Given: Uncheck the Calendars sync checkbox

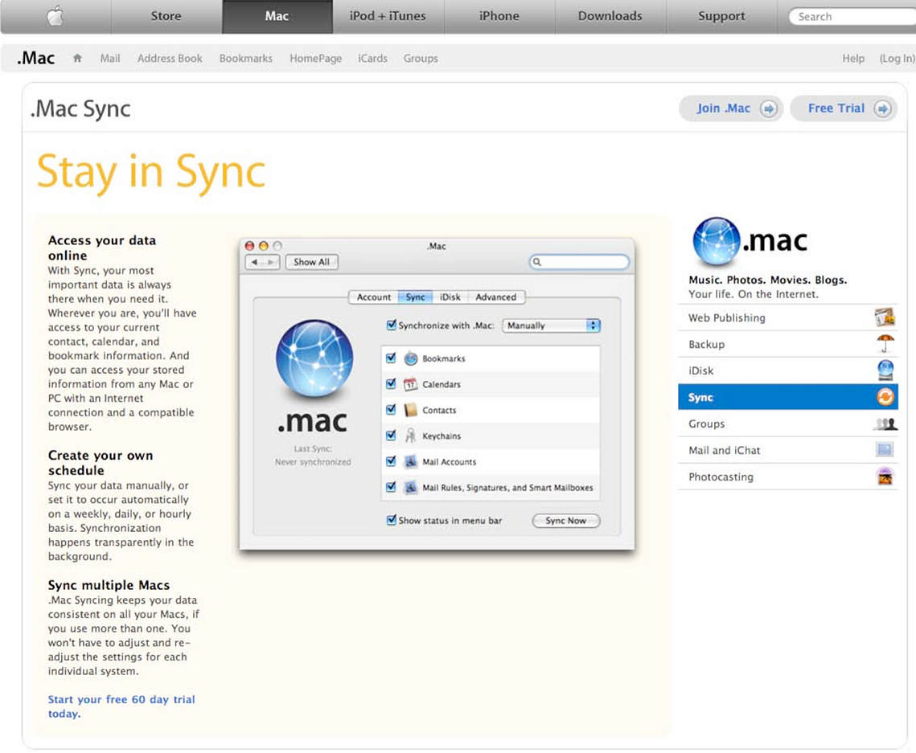Looking at the screenshot, I should pos(391,383).
